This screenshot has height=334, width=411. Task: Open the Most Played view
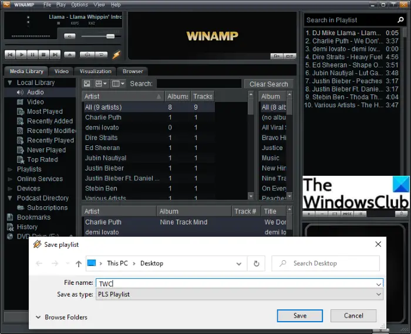pos(45,111)
